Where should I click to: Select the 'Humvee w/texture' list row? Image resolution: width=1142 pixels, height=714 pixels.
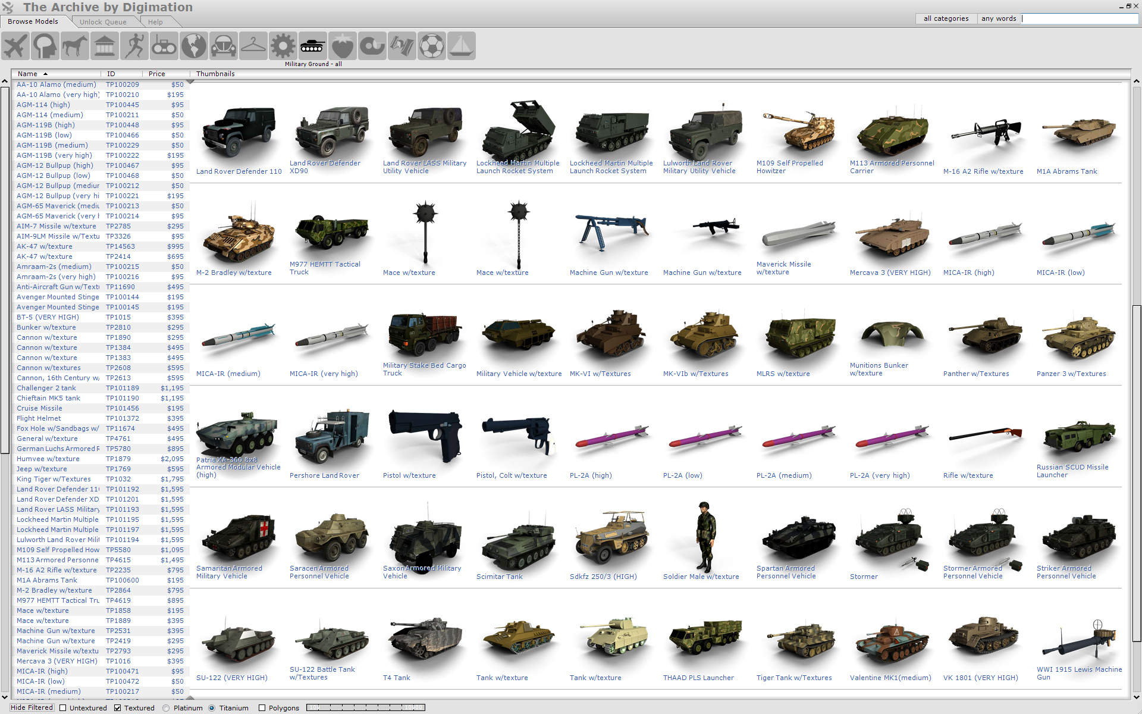tap(101, 459)
